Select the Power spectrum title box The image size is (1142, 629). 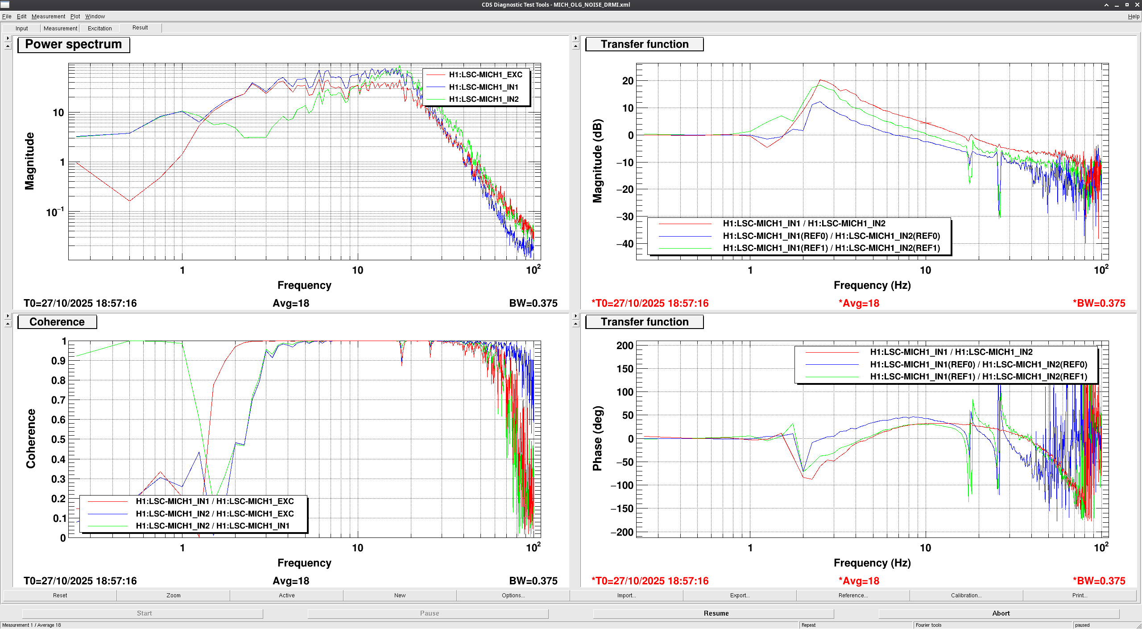pos(74,45)
